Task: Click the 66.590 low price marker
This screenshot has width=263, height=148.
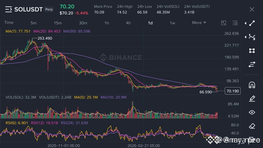Action: (x=206, y=92)
